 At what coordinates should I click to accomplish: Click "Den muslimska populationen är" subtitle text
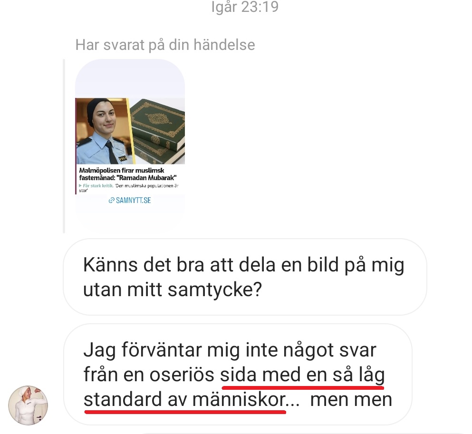[x=147, y=186]
